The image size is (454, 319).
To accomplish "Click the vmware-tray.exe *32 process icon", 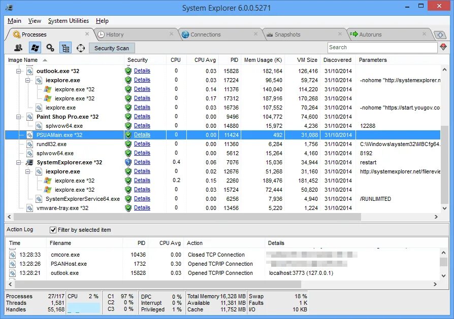I will pyautogui.click(x=30, y=208).
